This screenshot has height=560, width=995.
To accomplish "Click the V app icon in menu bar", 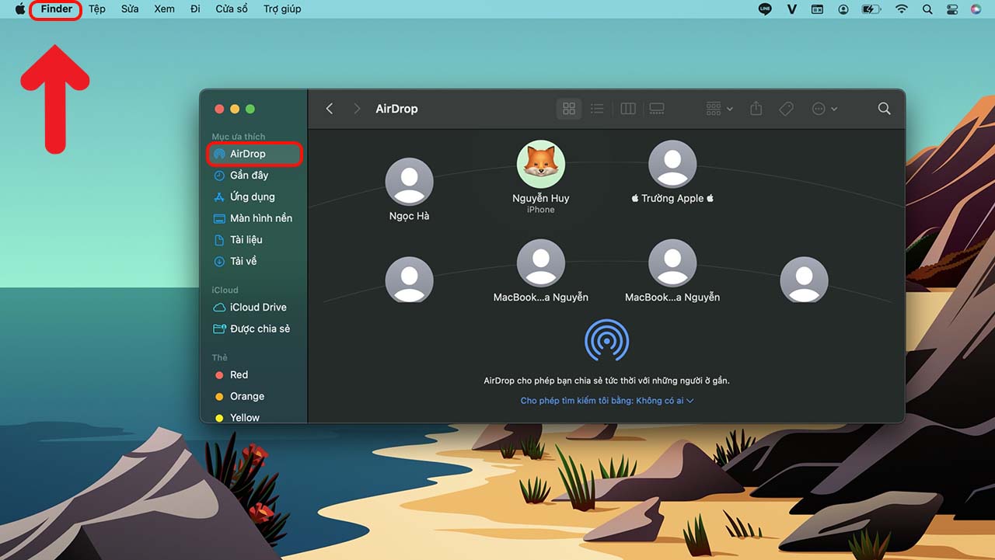I will (x=792, y=9).
